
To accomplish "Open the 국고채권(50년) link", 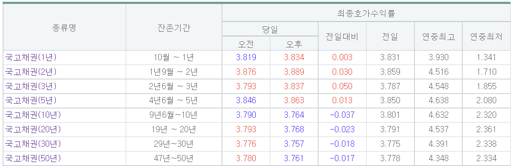I will (33, 159).
